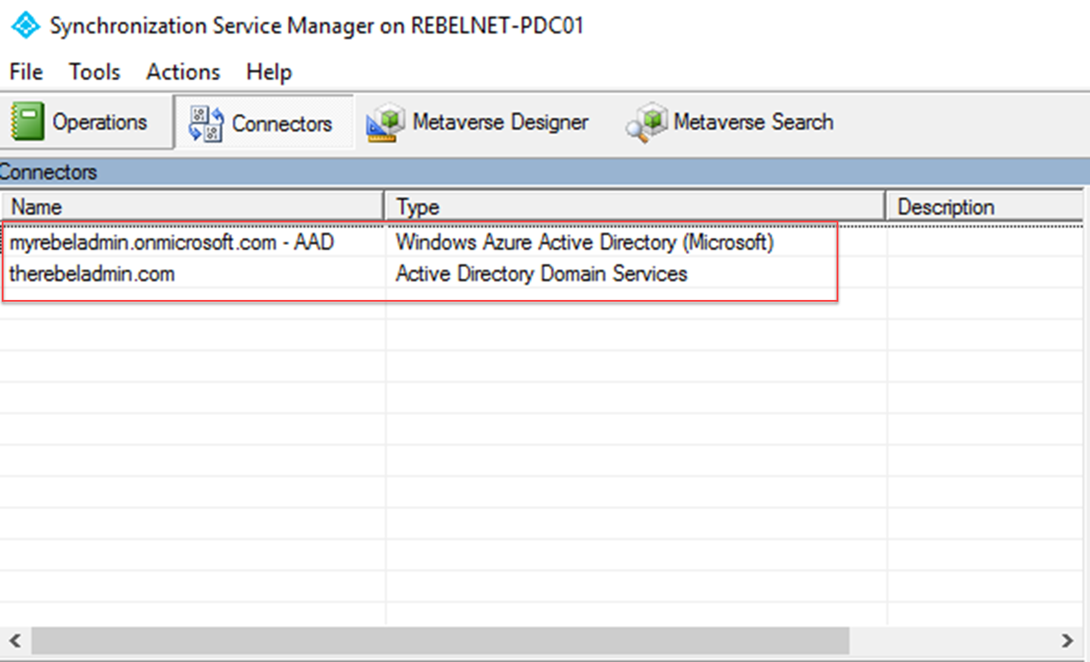The height and width of the screenshot is (662, 1090).
Task: Switch to the Operations tab label
Action: tap(99, 122)
